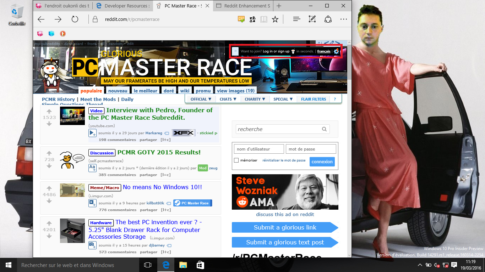Click the blue cube favorites bar icon

click(51, 34)
